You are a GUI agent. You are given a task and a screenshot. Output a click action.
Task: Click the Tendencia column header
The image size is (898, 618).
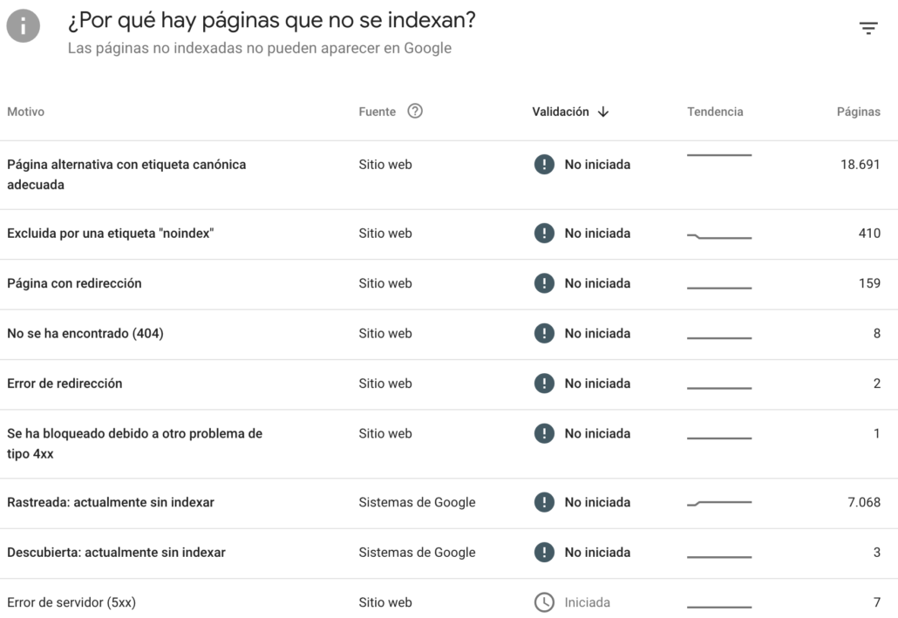[x=715, y=112]
